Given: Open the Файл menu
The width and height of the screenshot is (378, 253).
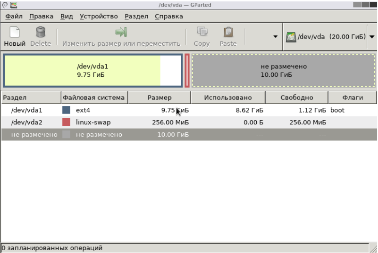Looking at the screenshot, I should click(x=14, y=16).
